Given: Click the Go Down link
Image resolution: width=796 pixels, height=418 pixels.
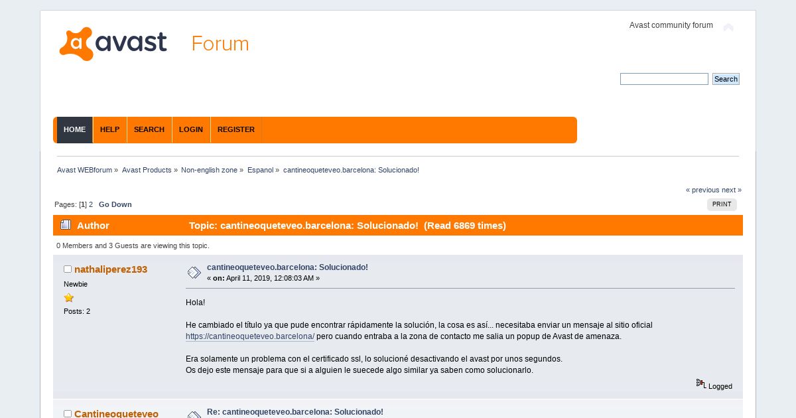Looking at the screenshot, I should coord(115,204).
